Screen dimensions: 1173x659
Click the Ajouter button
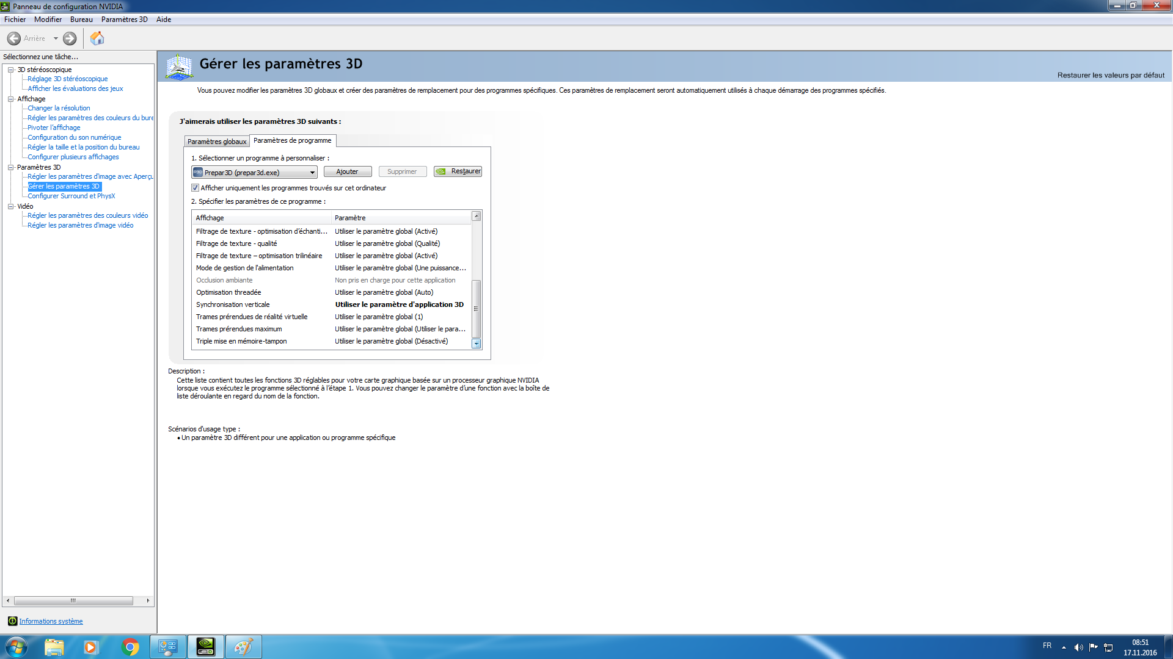[x=348, y=171]
